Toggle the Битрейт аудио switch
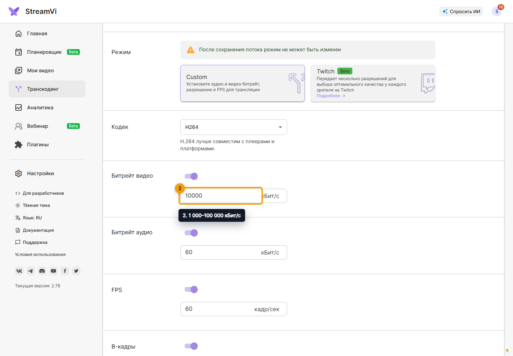Screen dimensions: 513x356 191,233
